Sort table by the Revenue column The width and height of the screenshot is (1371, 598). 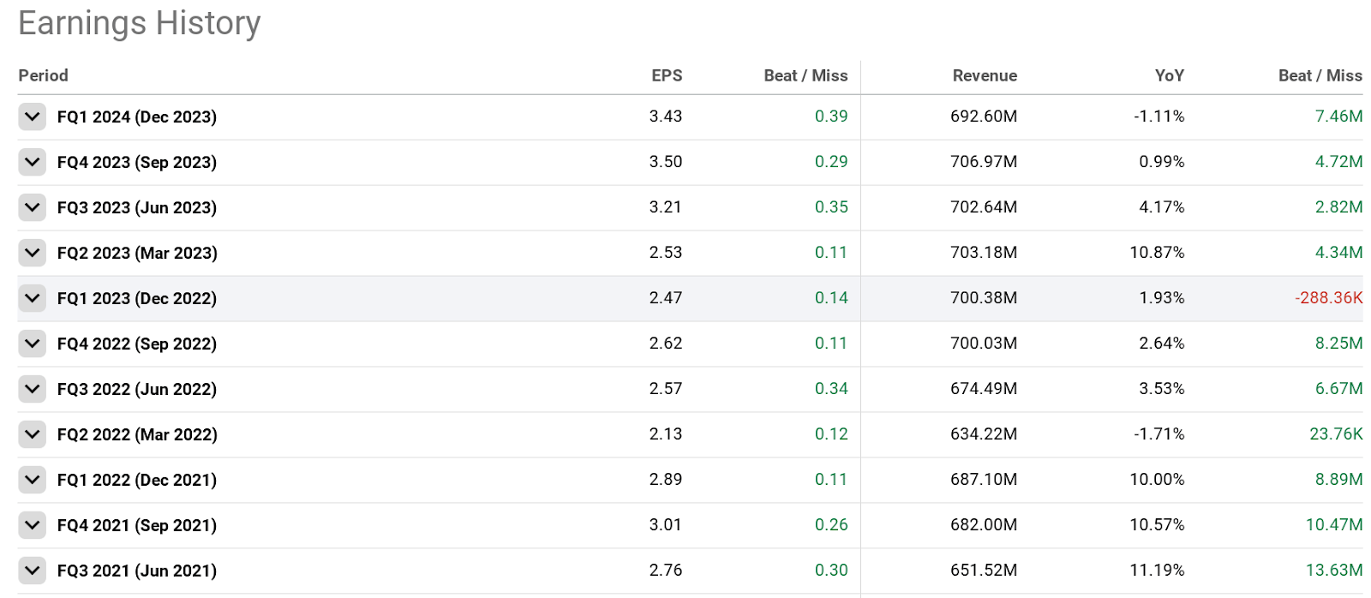coord(984,75)
